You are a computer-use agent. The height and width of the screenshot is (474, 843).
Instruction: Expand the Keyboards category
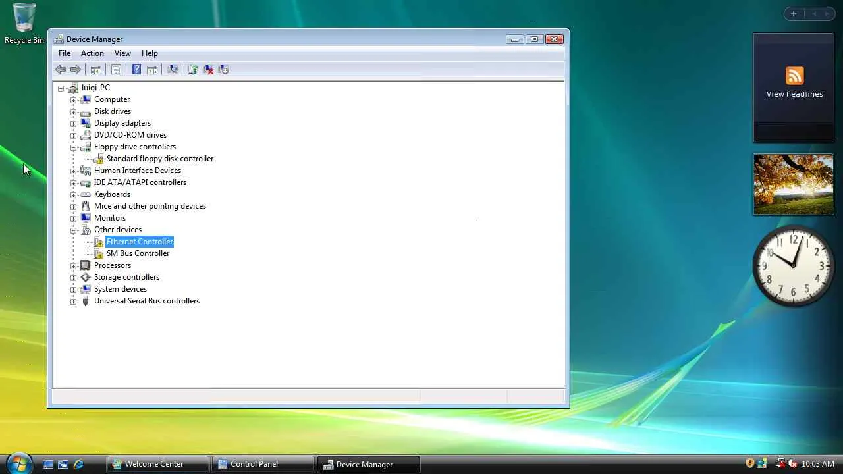tap(73, 195)
